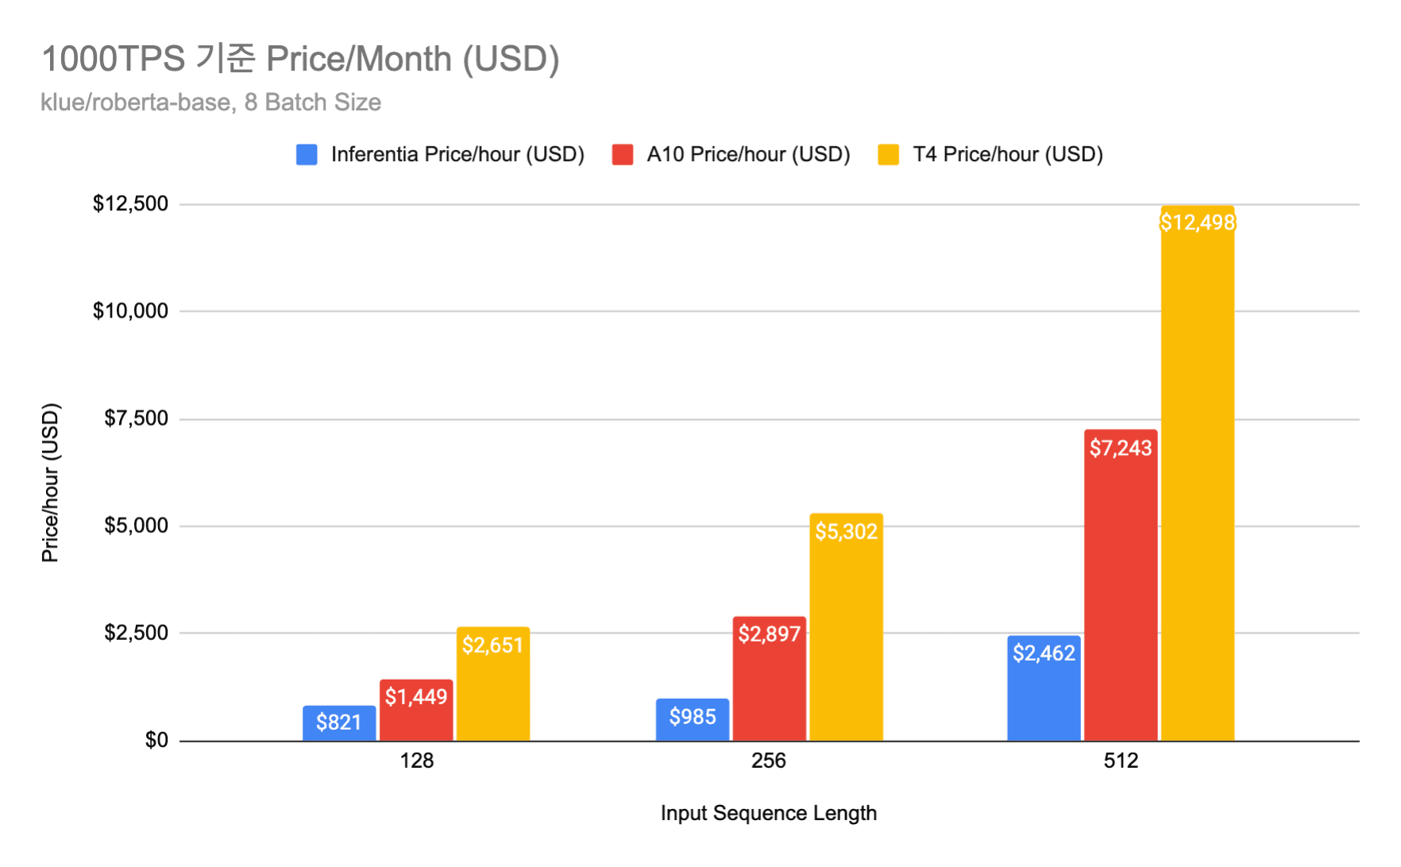Screen dimensions: 1401x867
Task: Select the A10 Price/hour legend label
Action: click(x=748, y=155)
